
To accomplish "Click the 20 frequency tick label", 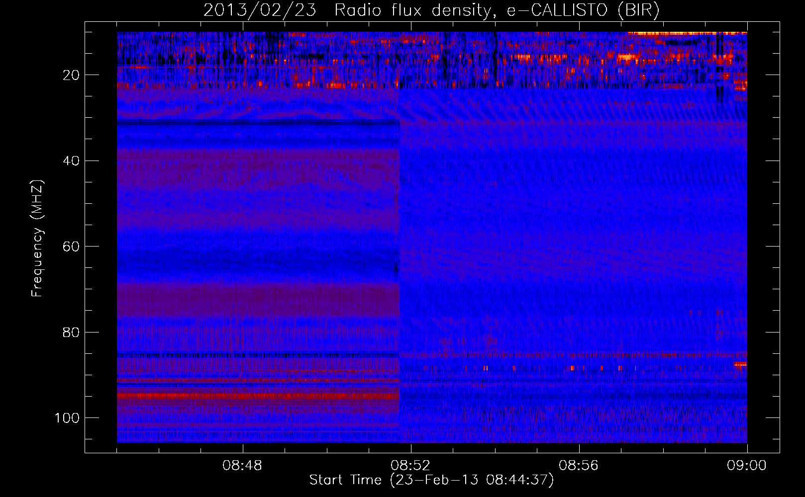I will click(x=72, y=75).
